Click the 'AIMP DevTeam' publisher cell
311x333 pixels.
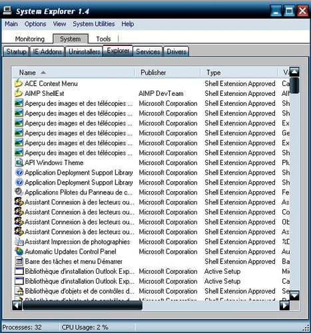pos(161,93)
